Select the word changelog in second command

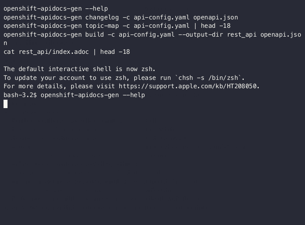point(102,18)
